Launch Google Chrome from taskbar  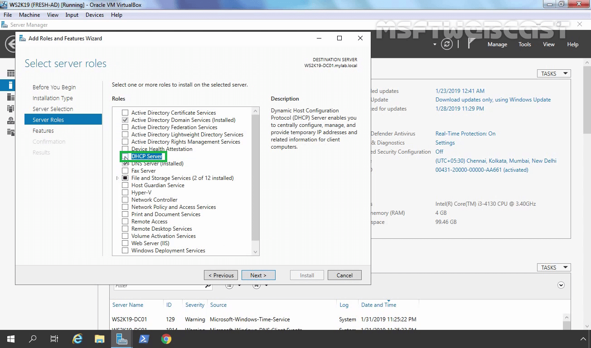point(166,339)
